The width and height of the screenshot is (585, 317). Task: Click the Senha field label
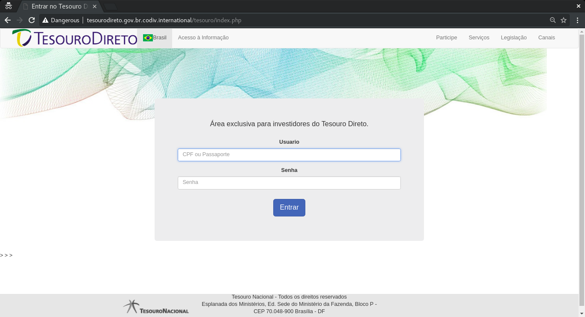pyautogui.click(x=289, y=170)
